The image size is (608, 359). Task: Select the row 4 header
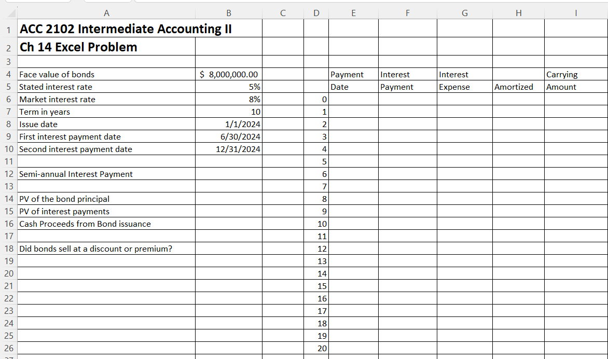8,74
